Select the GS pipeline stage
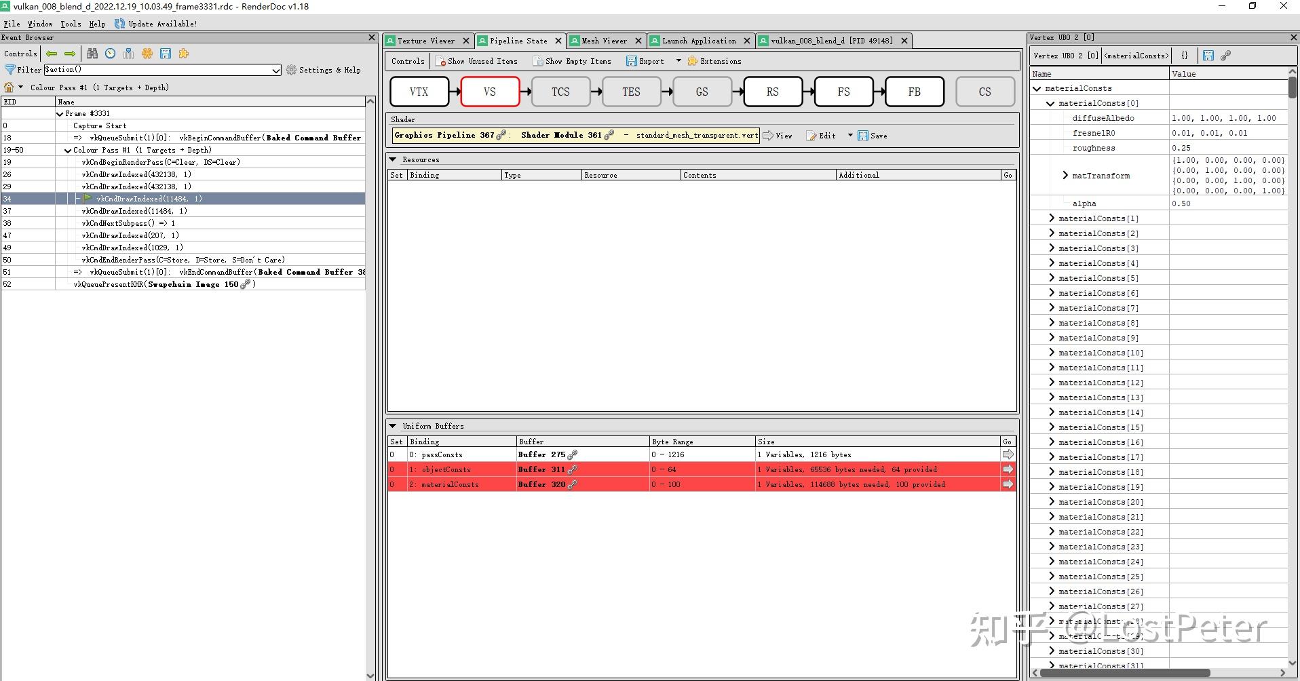 point(702,92)
